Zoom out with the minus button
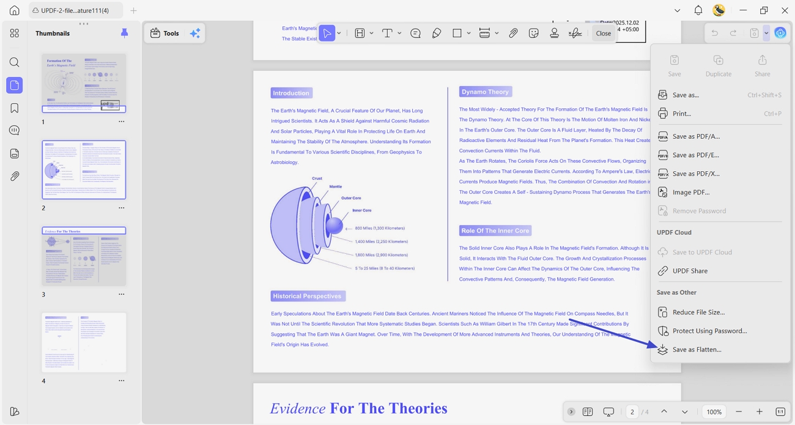This screenshot has width=795, height=425. pos(739,412)
